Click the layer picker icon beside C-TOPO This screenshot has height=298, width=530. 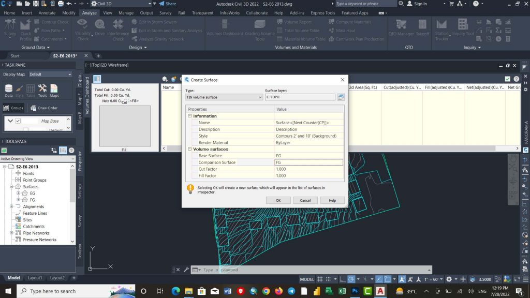pyautogui.click(x=341, y=97)
